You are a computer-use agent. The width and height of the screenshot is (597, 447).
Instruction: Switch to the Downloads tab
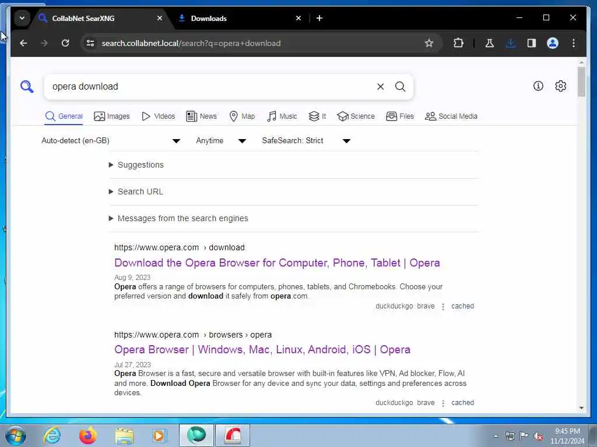tap(240, 18)
